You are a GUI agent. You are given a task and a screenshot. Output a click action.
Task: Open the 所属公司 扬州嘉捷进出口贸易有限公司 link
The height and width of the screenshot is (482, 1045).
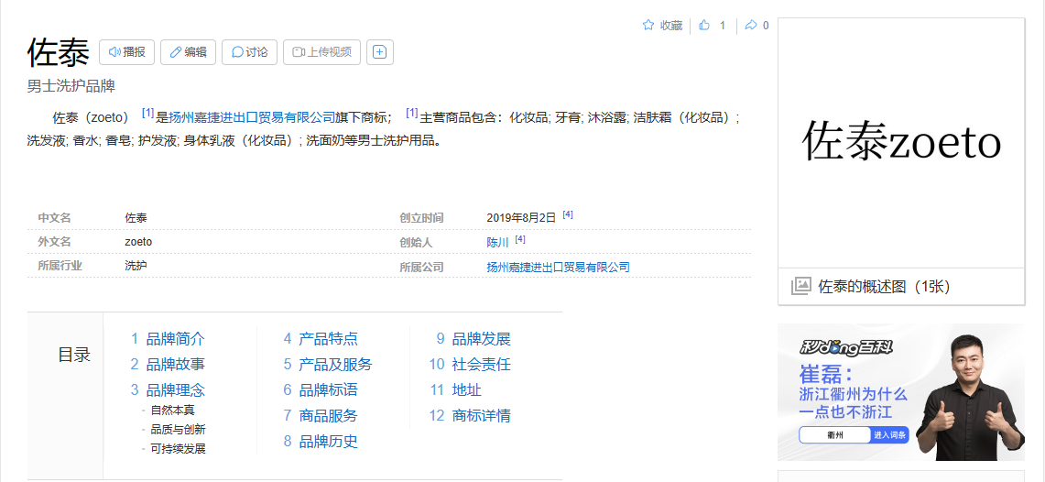click(559, 268)
